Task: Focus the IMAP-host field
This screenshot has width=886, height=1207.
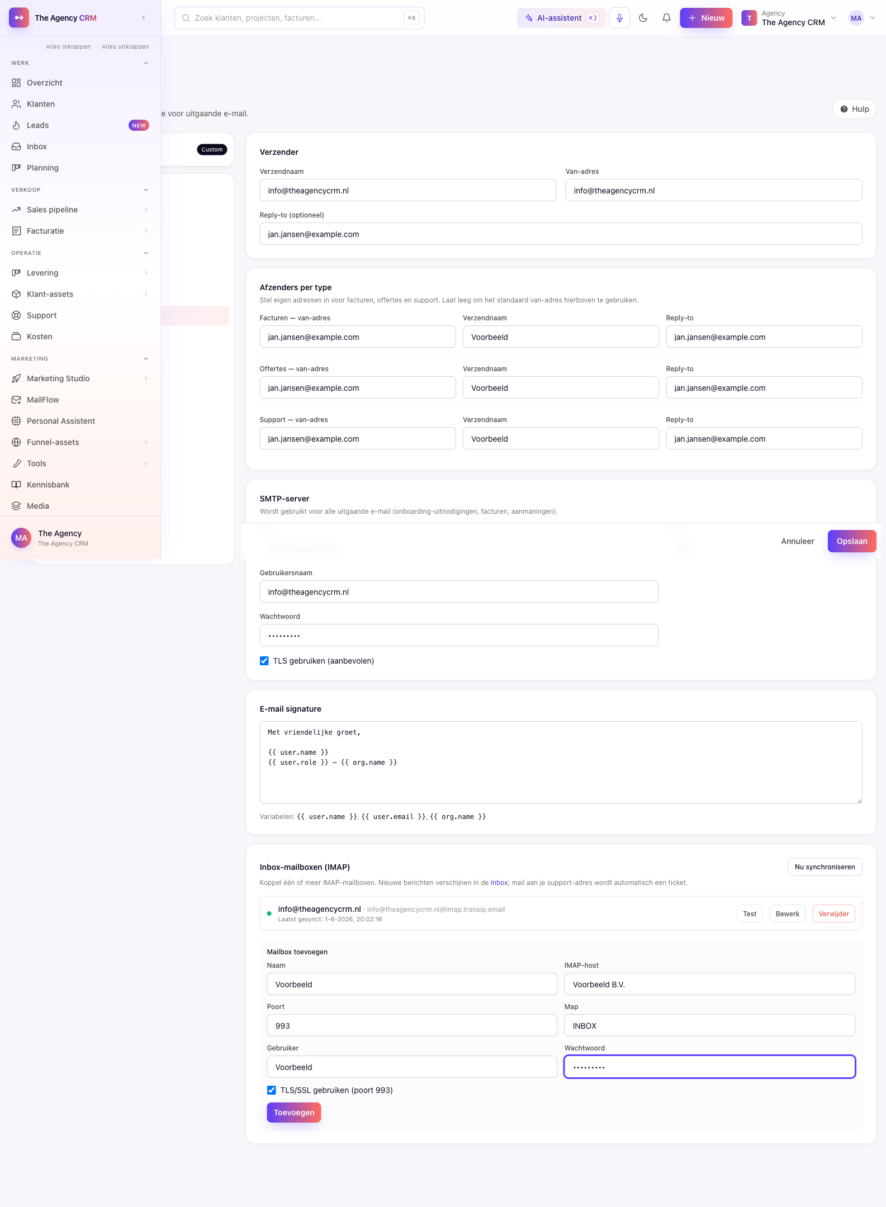Action: [x=710, y=984]
